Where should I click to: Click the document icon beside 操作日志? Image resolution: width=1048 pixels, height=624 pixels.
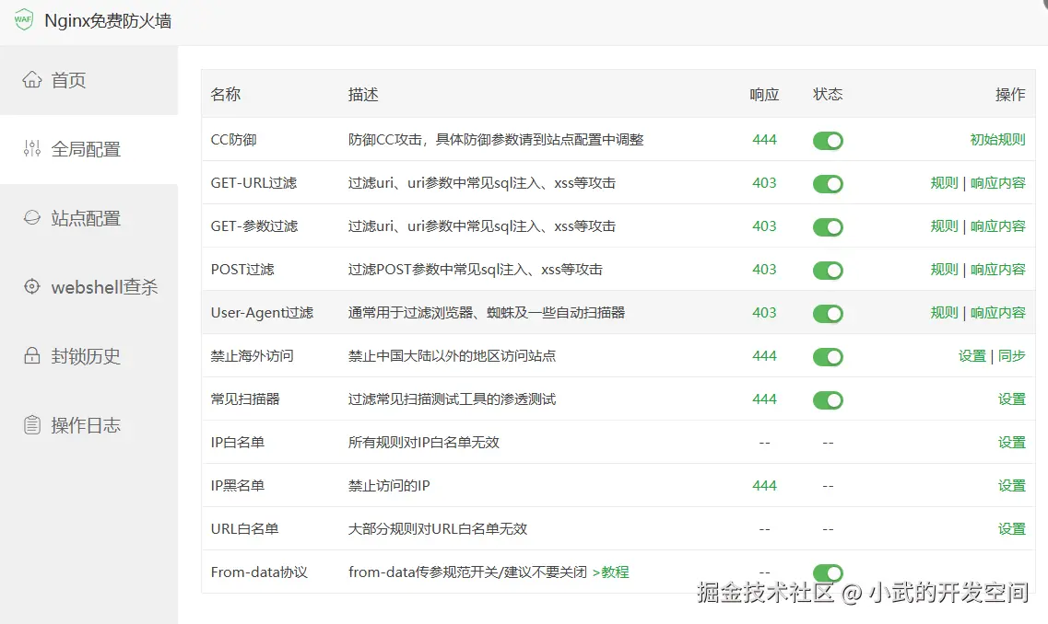[x=30, y=424]
